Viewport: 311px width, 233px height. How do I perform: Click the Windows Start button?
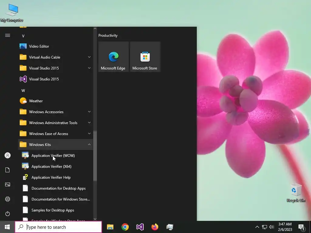click(x=7, y=227)
